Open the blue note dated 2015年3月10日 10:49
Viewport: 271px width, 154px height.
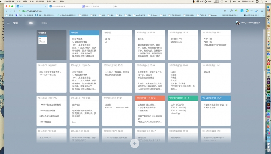tap(216, 111)
